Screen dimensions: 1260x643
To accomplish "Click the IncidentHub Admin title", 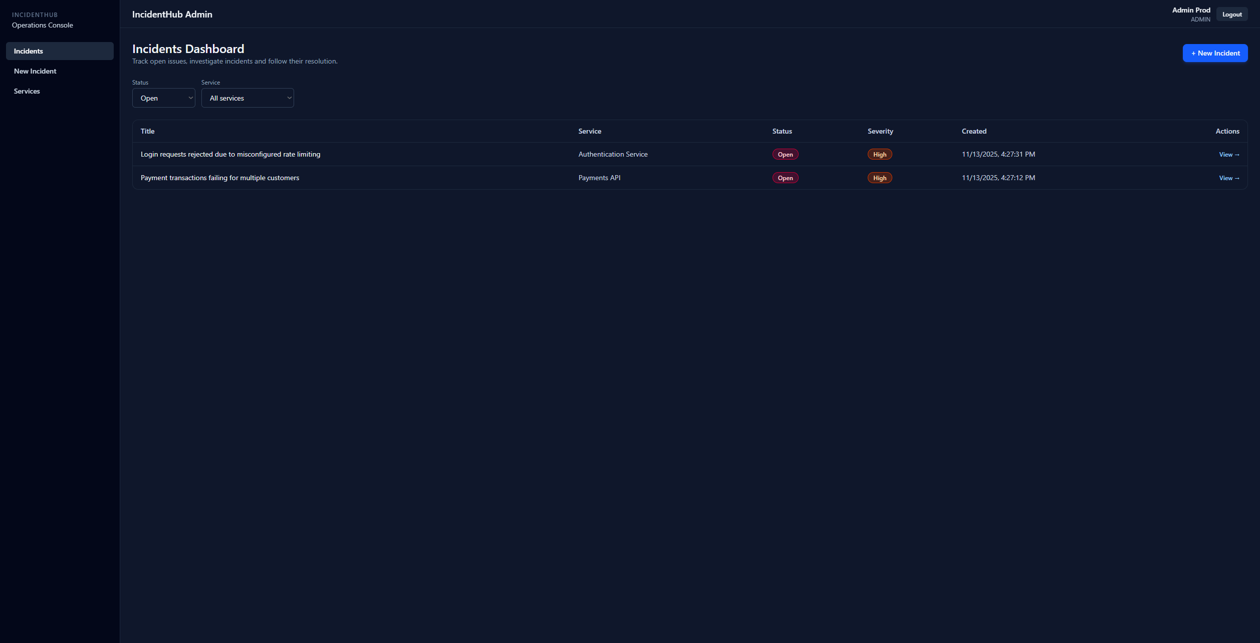I will (x=172, y=14).
